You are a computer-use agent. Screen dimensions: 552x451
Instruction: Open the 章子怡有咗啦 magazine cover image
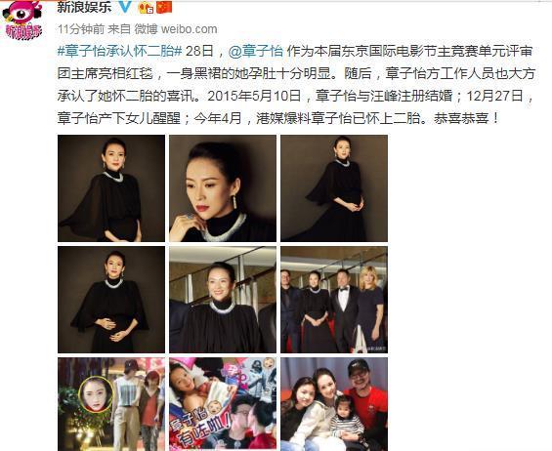[223, 404]
